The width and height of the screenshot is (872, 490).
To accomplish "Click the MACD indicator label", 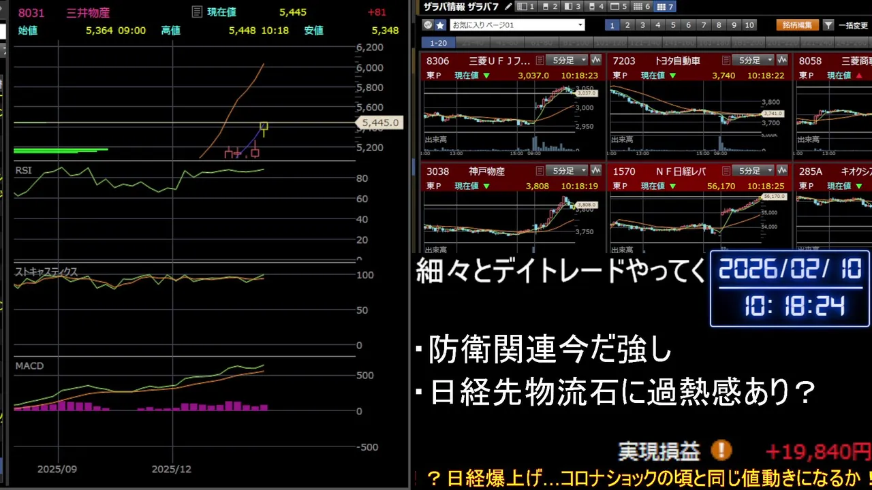I will 29,366.
